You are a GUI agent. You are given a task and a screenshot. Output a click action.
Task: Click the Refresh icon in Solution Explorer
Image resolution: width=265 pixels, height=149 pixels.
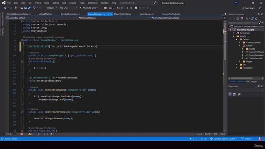click(x=256, y=18)
